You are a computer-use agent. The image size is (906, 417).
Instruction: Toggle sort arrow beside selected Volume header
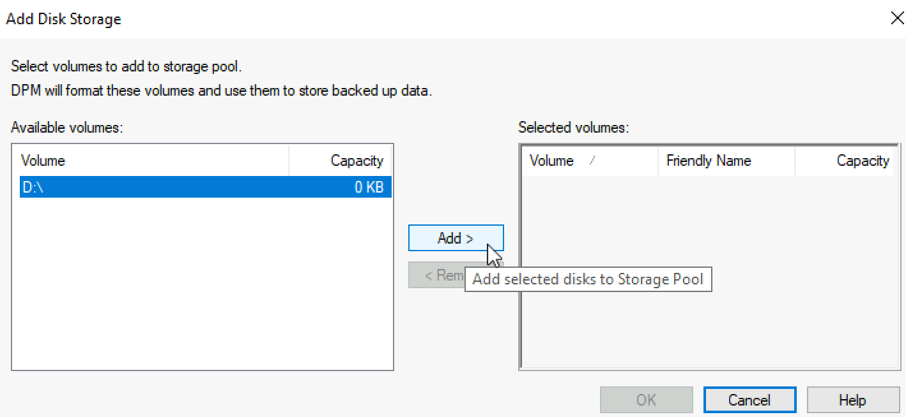[592, 161]
